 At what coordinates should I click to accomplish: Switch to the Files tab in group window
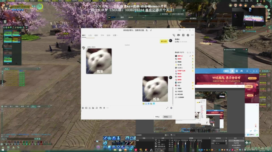102,35
